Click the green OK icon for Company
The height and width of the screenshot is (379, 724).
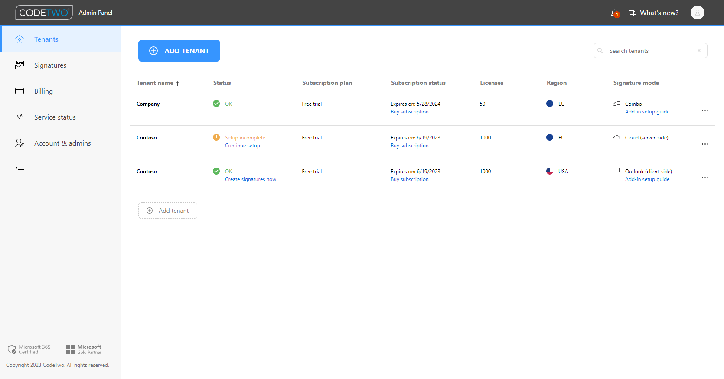pos(216,104)
